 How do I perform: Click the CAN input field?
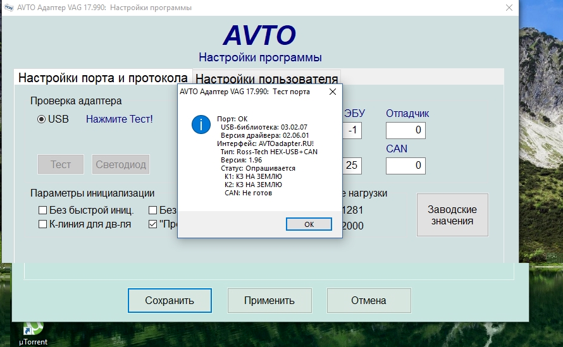point(405,166)
